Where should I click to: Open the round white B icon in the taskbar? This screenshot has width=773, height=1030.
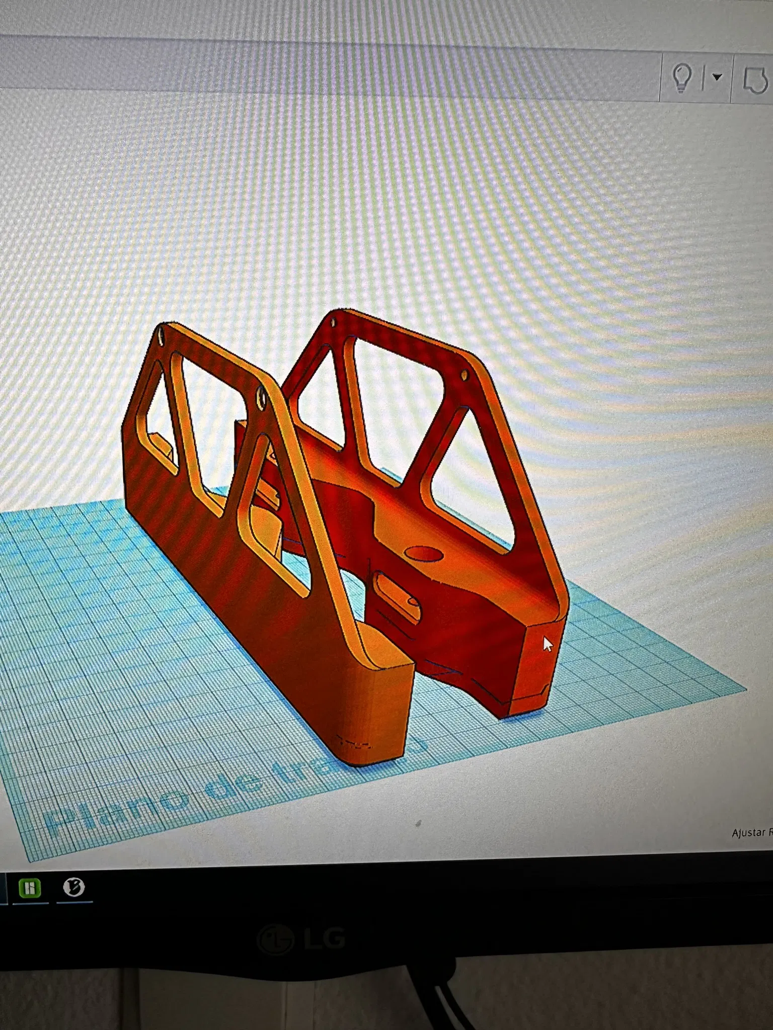coord(74,887)
